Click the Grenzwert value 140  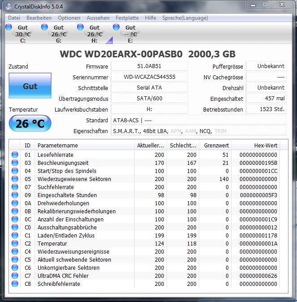[x=224, y=179]
